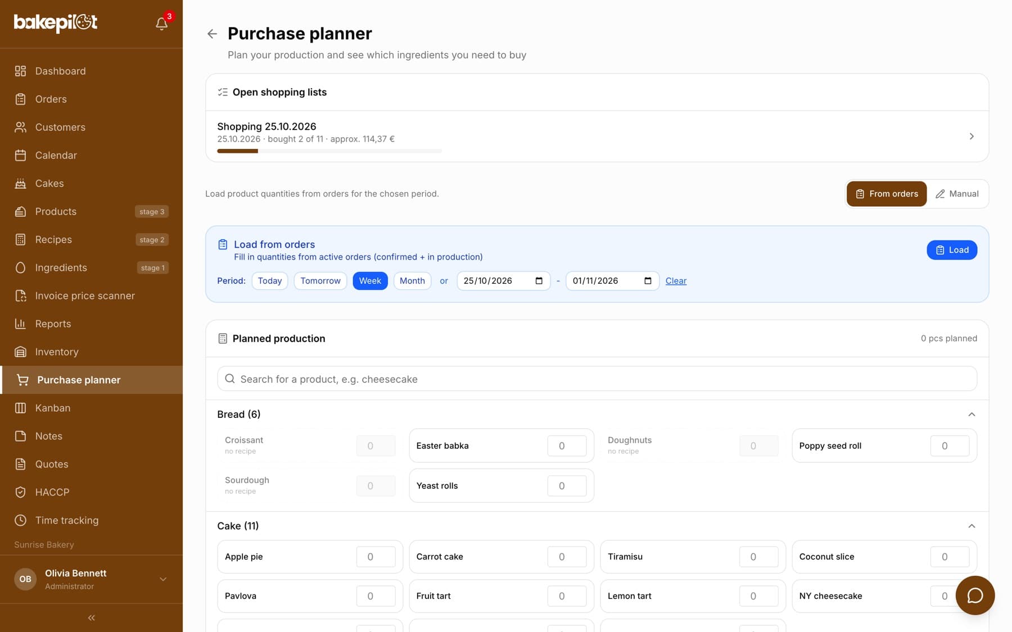Click the Inventory icon in sidebar
This screenshot has width=1012, height=632.
[20, 352]
